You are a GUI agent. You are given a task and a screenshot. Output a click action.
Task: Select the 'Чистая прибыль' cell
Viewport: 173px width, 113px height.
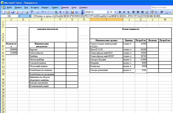pyautogui.click(x=42, y=60)
